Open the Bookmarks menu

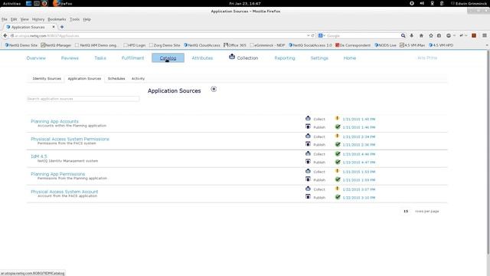point(57,19)
